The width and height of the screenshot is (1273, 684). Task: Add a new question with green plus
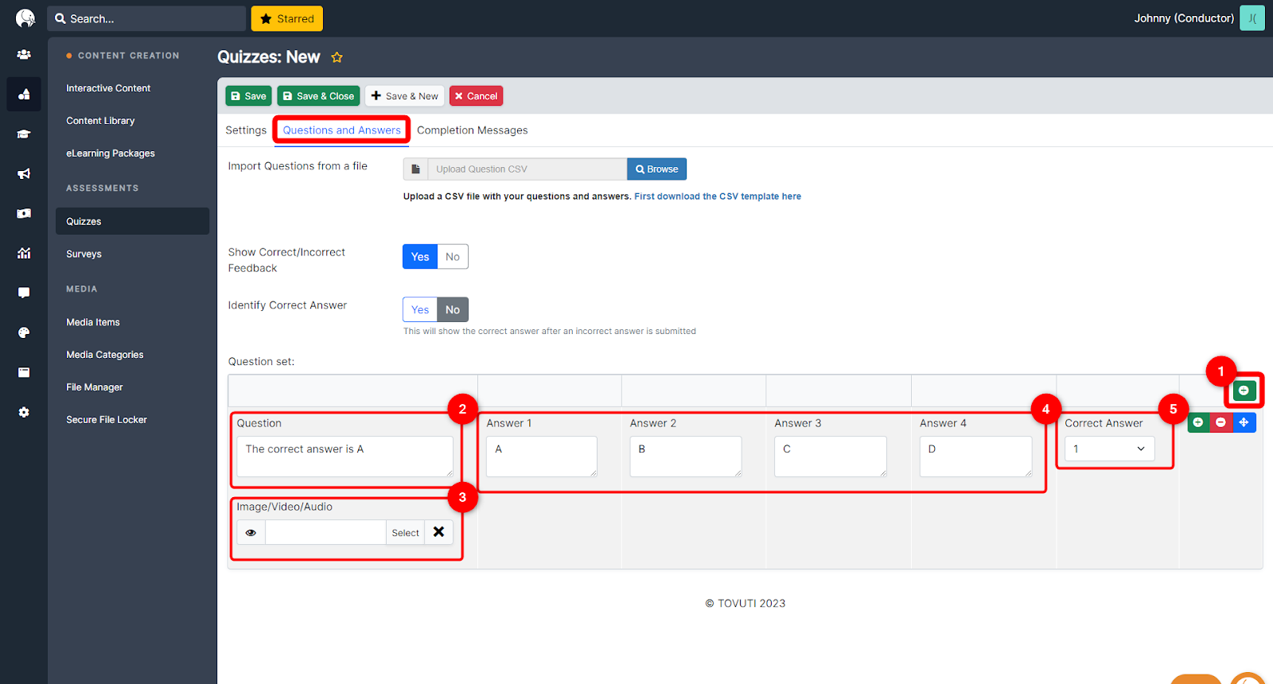coord(1244,391)
